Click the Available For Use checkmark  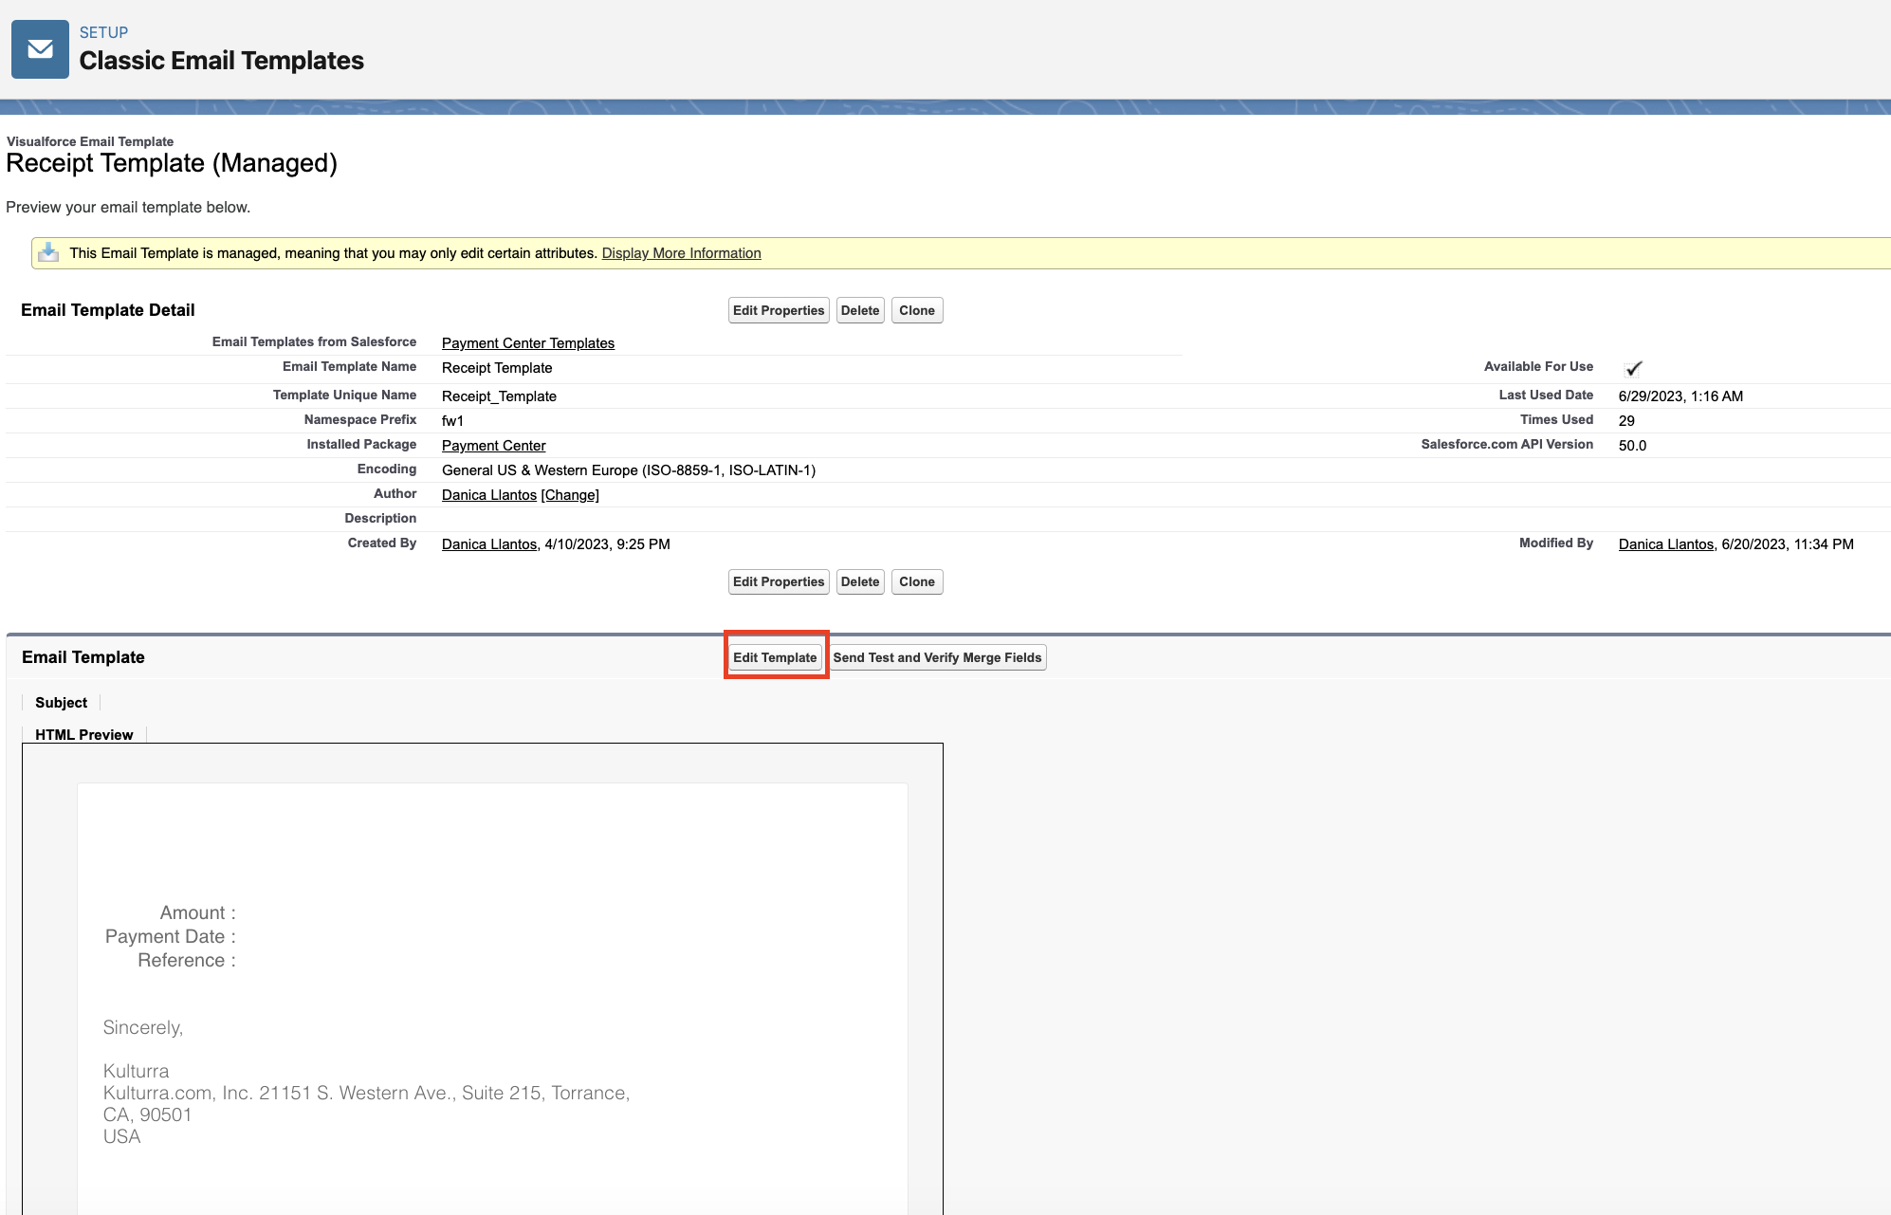1633,369
